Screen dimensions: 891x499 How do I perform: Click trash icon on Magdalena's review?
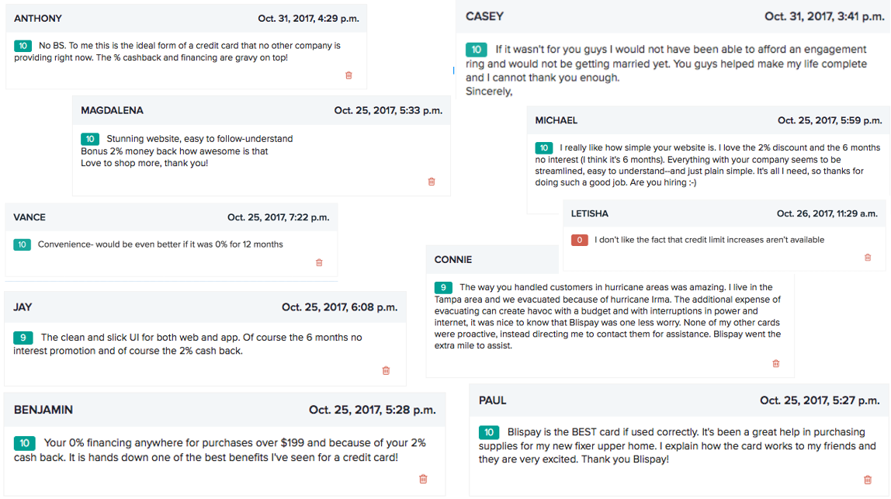(432, 182)
